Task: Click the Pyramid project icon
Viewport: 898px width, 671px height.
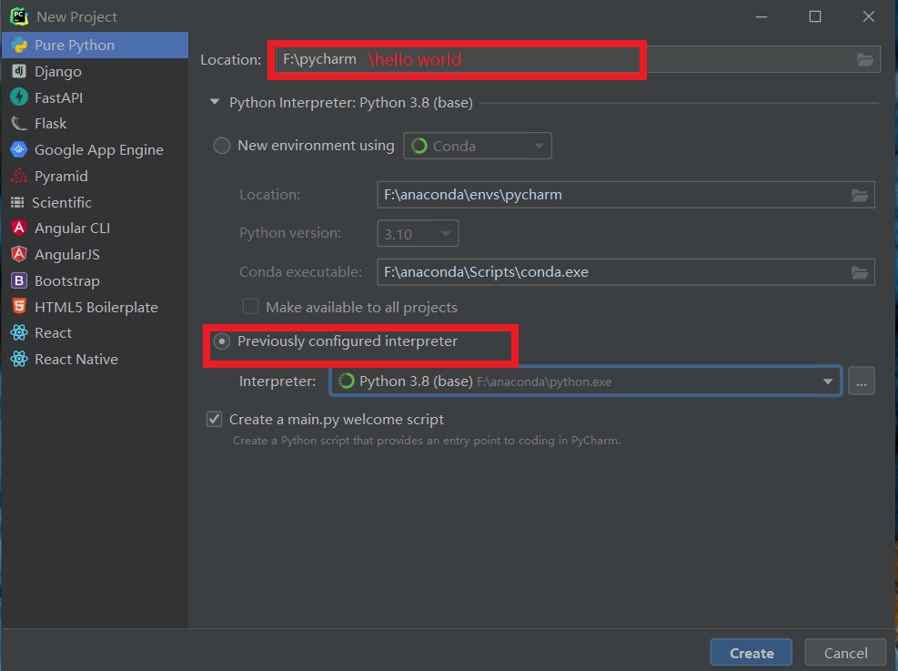Action: [x=19, y=176]
